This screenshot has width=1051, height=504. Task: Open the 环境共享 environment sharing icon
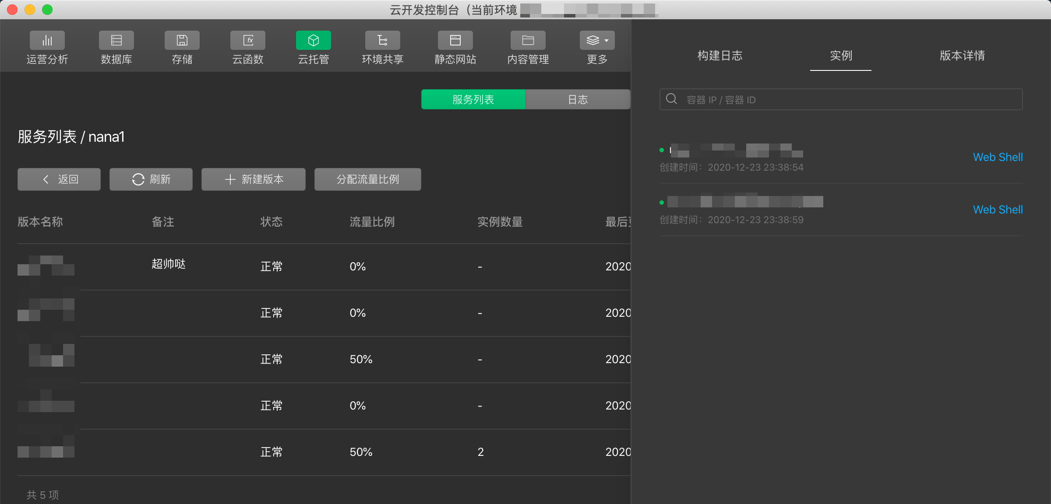tap(382, 41)
